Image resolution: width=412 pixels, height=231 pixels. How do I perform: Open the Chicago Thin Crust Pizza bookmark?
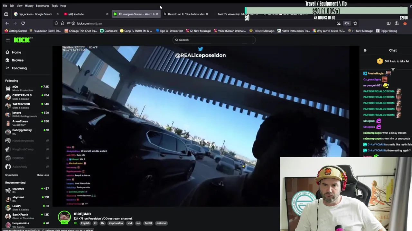(x=81, y=31)
